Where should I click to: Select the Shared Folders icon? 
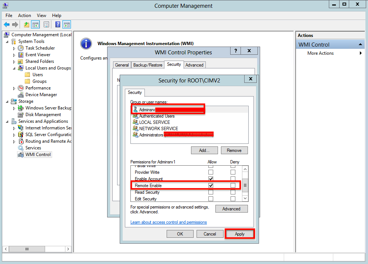[21, 61]
